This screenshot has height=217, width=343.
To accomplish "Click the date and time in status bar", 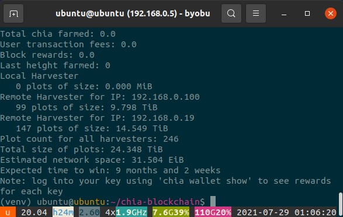I will tap(286, 212).
